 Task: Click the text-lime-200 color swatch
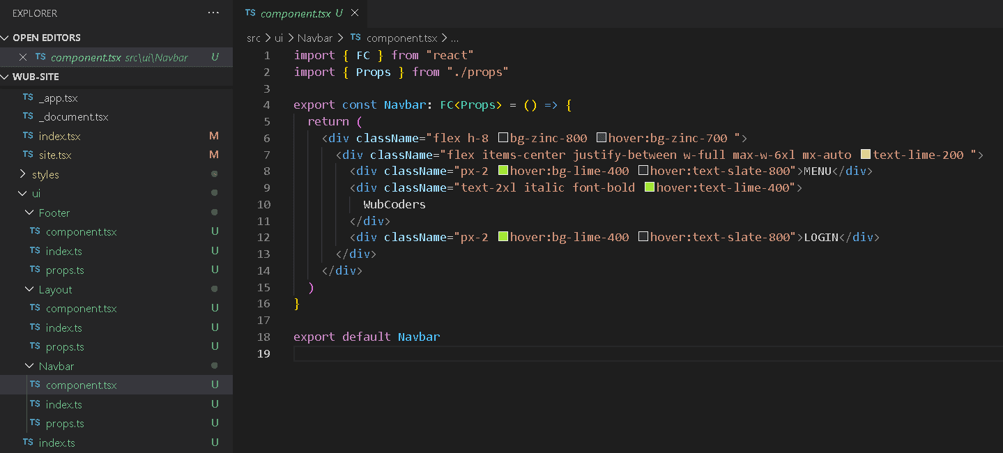click(x=866, y=155)
